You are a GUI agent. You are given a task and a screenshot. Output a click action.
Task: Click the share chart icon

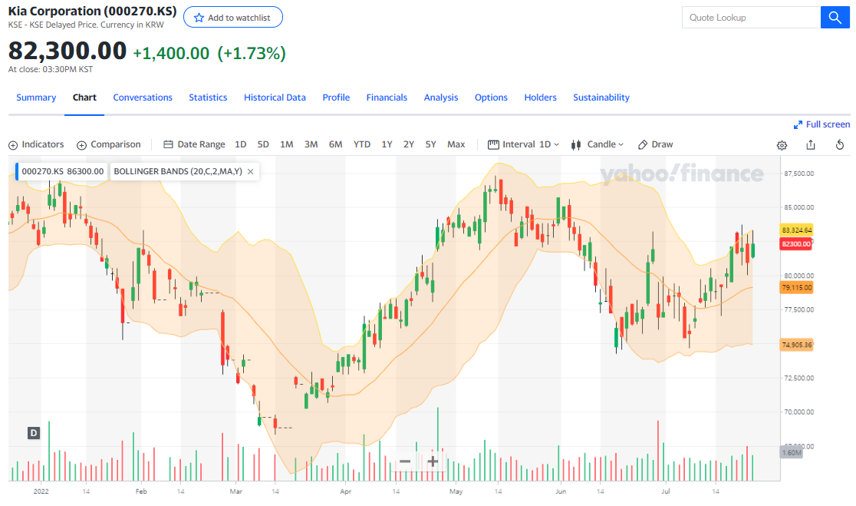811,145
